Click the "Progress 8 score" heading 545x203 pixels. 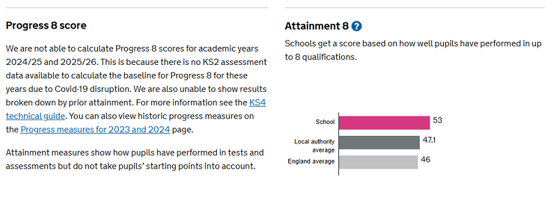tap(46, 26)
